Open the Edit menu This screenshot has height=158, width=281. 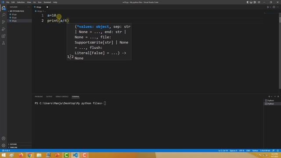click(x=13, y=2)
